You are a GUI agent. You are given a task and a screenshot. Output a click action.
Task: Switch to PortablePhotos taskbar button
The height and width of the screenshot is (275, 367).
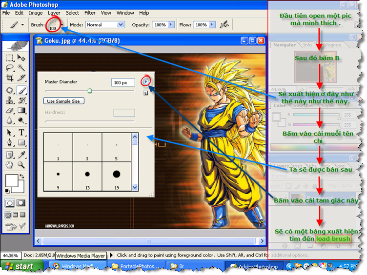point(136,266)
